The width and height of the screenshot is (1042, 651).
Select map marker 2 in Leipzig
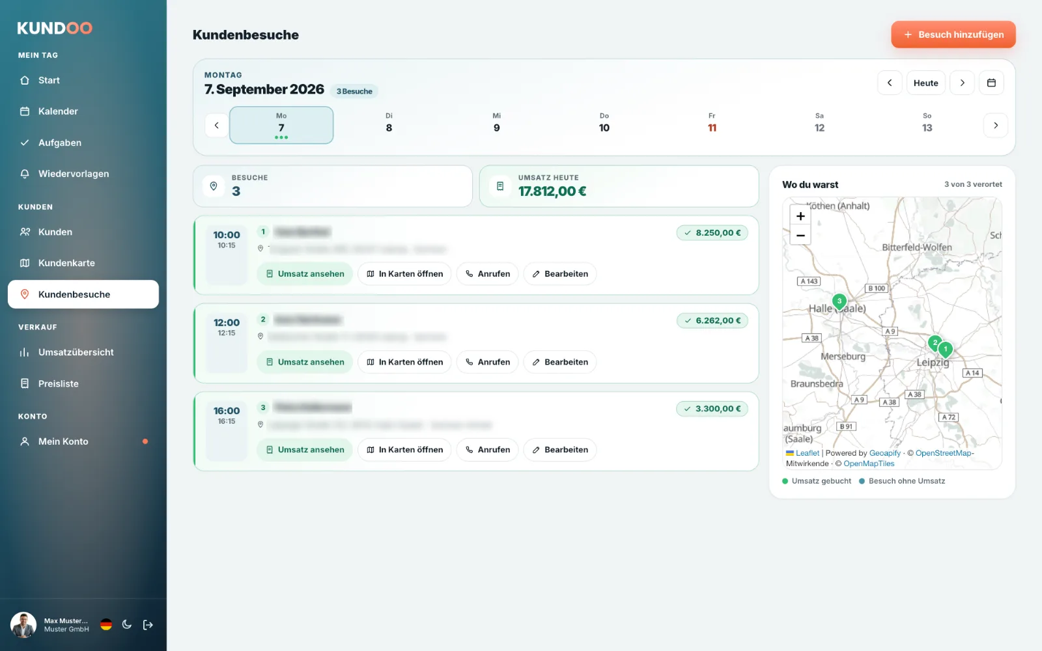[935, 342]
